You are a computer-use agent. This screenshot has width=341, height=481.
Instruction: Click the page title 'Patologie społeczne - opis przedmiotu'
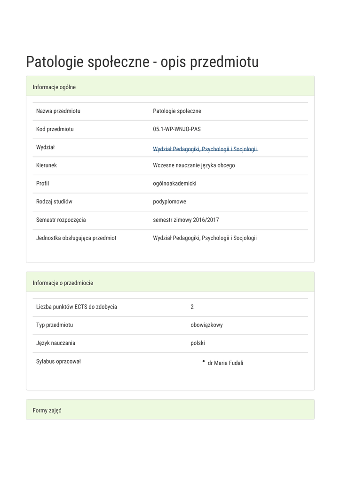(142, 62)
